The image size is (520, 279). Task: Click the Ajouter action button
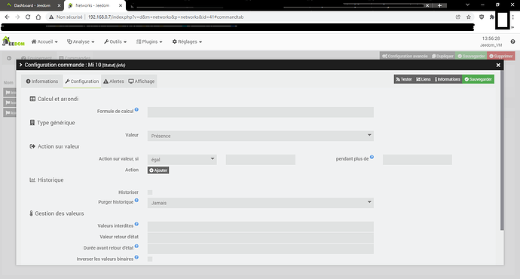(x=158, y=170)
